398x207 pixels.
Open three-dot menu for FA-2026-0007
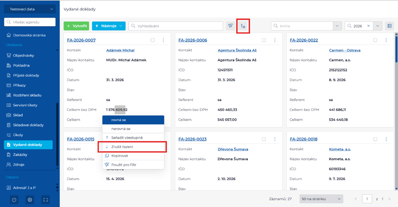coord(163,40)
